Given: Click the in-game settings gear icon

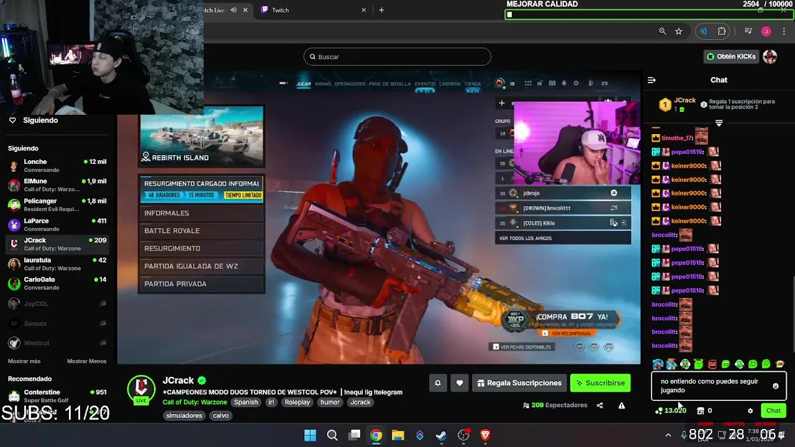Looking at the screenshot, I should click(576, 83).
